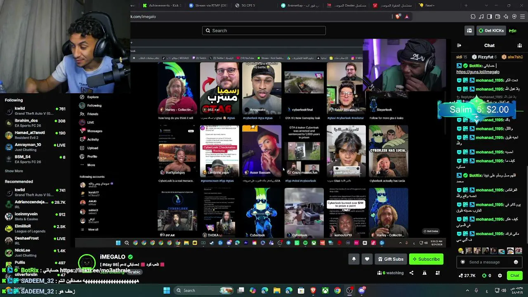The width and height of the screenshot is (528, 297).
Task: Open the EImiilloR channel in Recommended
Action: click(x=35, y=228)
